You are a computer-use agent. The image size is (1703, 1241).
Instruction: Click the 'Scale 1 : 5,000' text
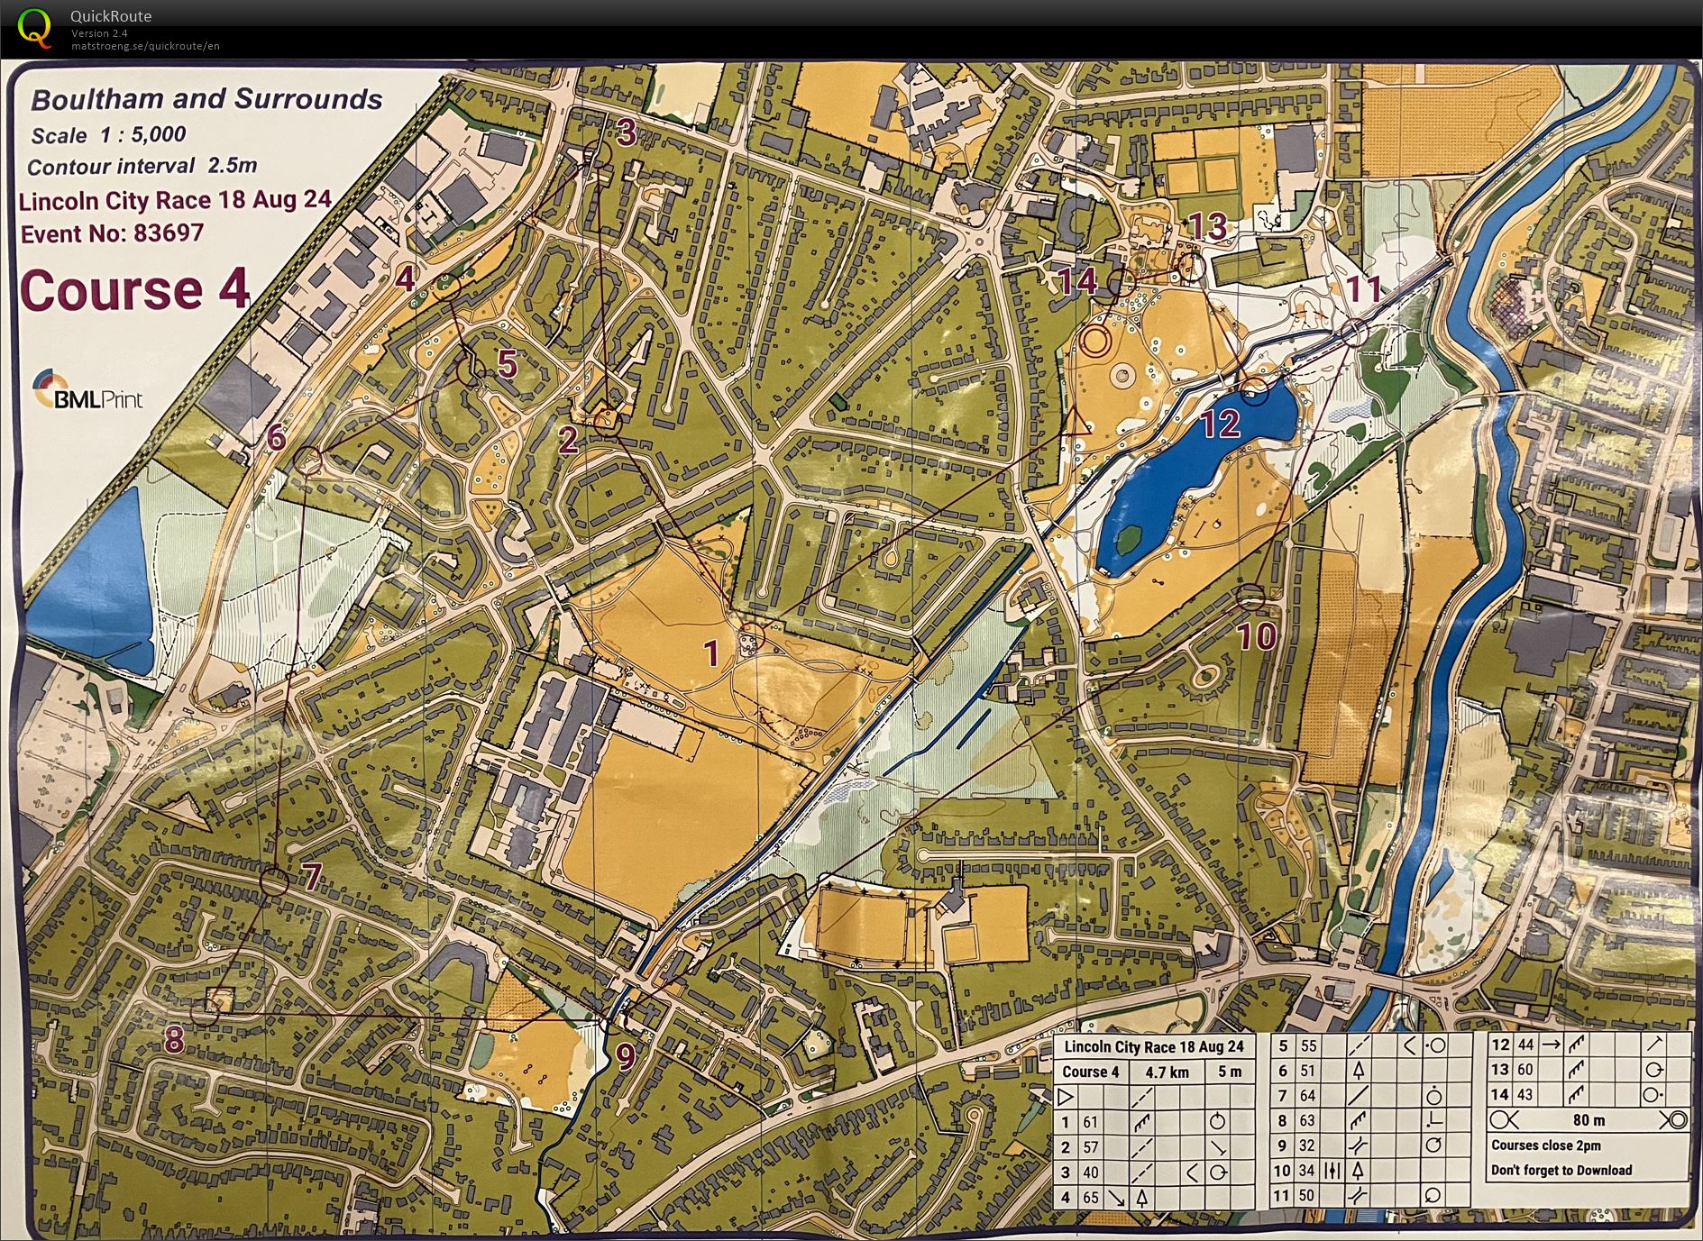[108, 135]
